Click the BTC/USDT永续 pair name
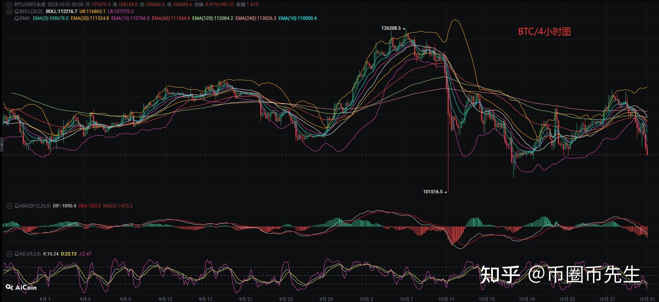 point(30,5)
